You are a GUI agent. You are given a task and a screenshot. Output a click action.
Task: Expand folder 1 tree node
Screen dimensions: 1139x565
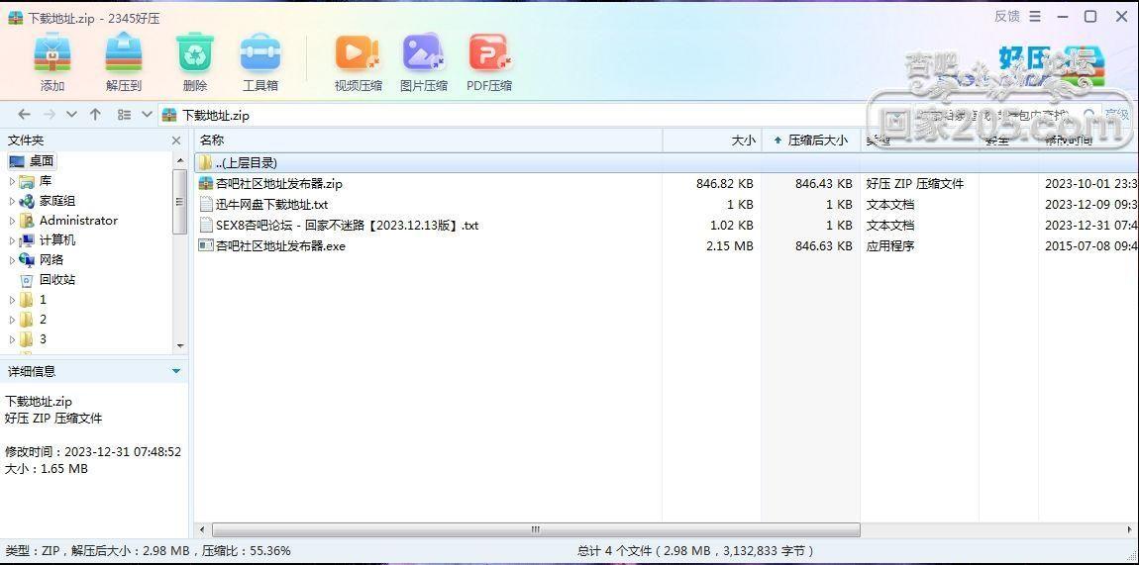[x=12, y=300]
